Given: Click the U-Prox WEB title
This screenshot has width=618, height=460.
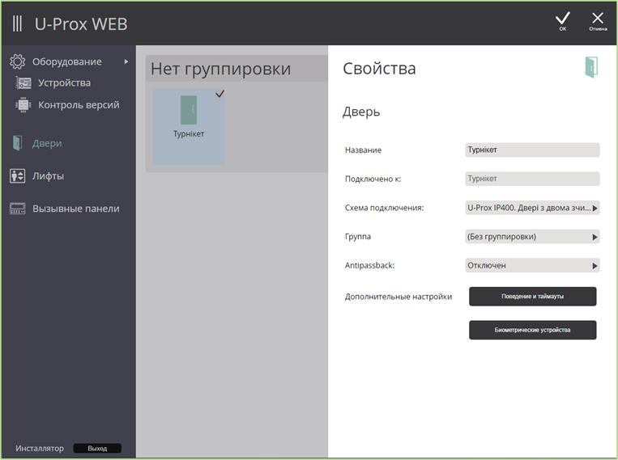Looking at the screenshot, I should 81,24.
